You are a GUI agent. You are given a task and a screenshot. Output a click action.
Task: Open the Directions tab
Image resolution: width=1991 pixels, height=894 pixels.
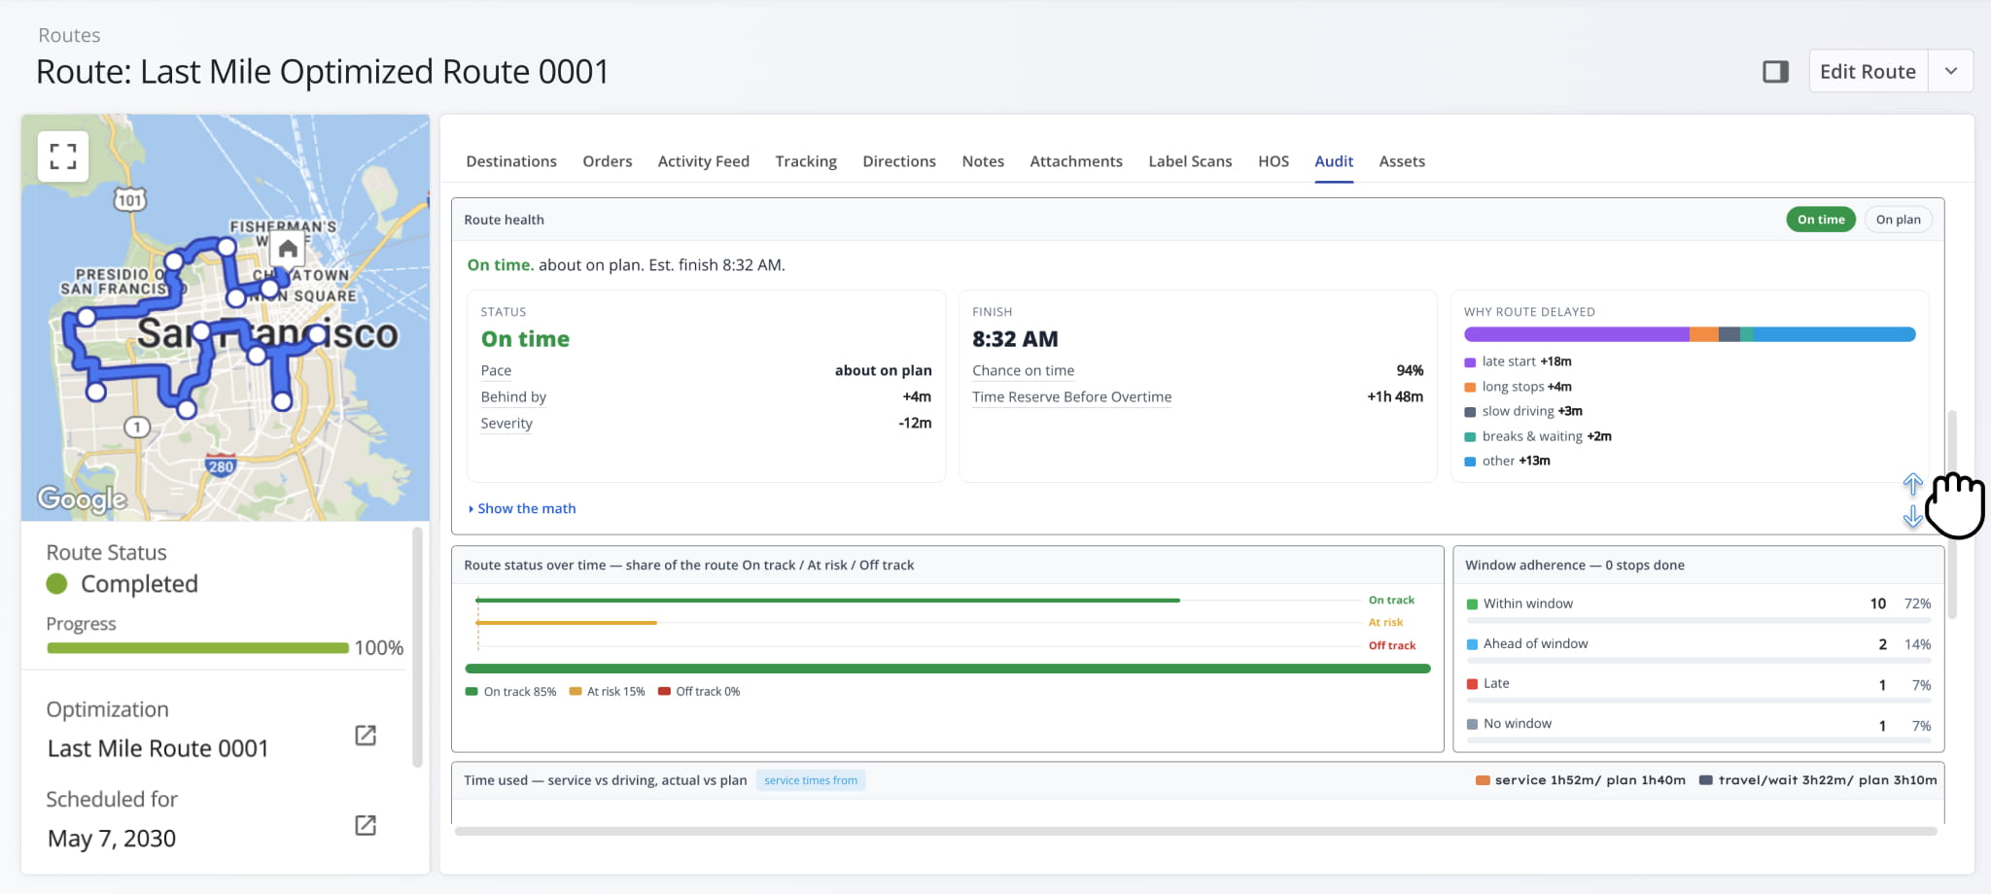point(899,161)
